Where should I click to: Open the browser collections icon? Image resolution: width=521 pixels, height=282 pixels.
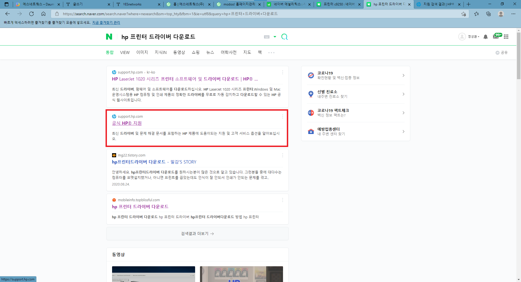[x=488, y=14]
